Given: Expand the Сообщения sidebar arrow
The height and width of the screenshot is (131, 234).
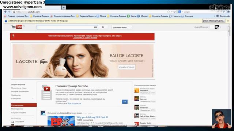Looking at the screenshot, I should click(33, 99).
